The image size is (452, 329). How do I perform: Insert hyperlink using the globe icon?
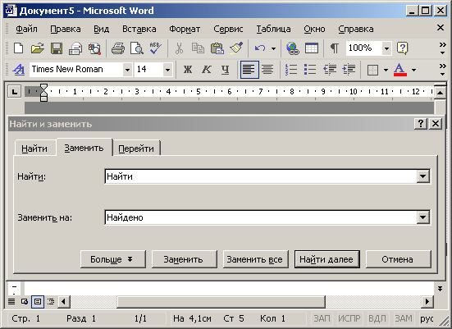(293, 48)
